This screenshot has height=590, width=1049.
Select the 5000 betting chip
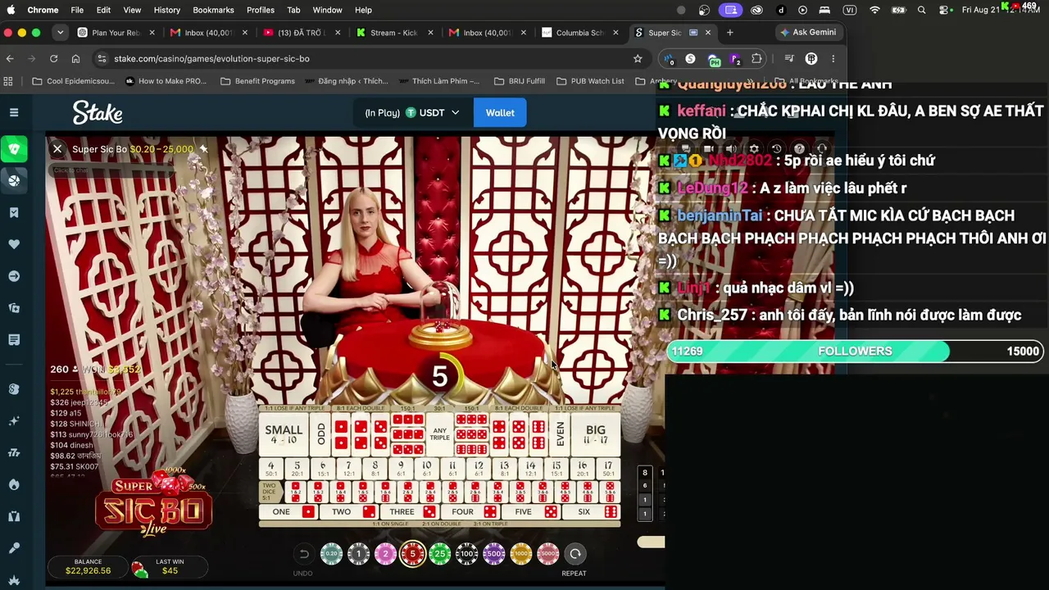coord(548,554)
